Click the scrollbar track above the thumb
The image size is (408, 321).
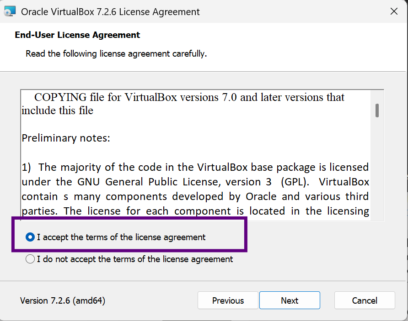[x=377, y=97]
